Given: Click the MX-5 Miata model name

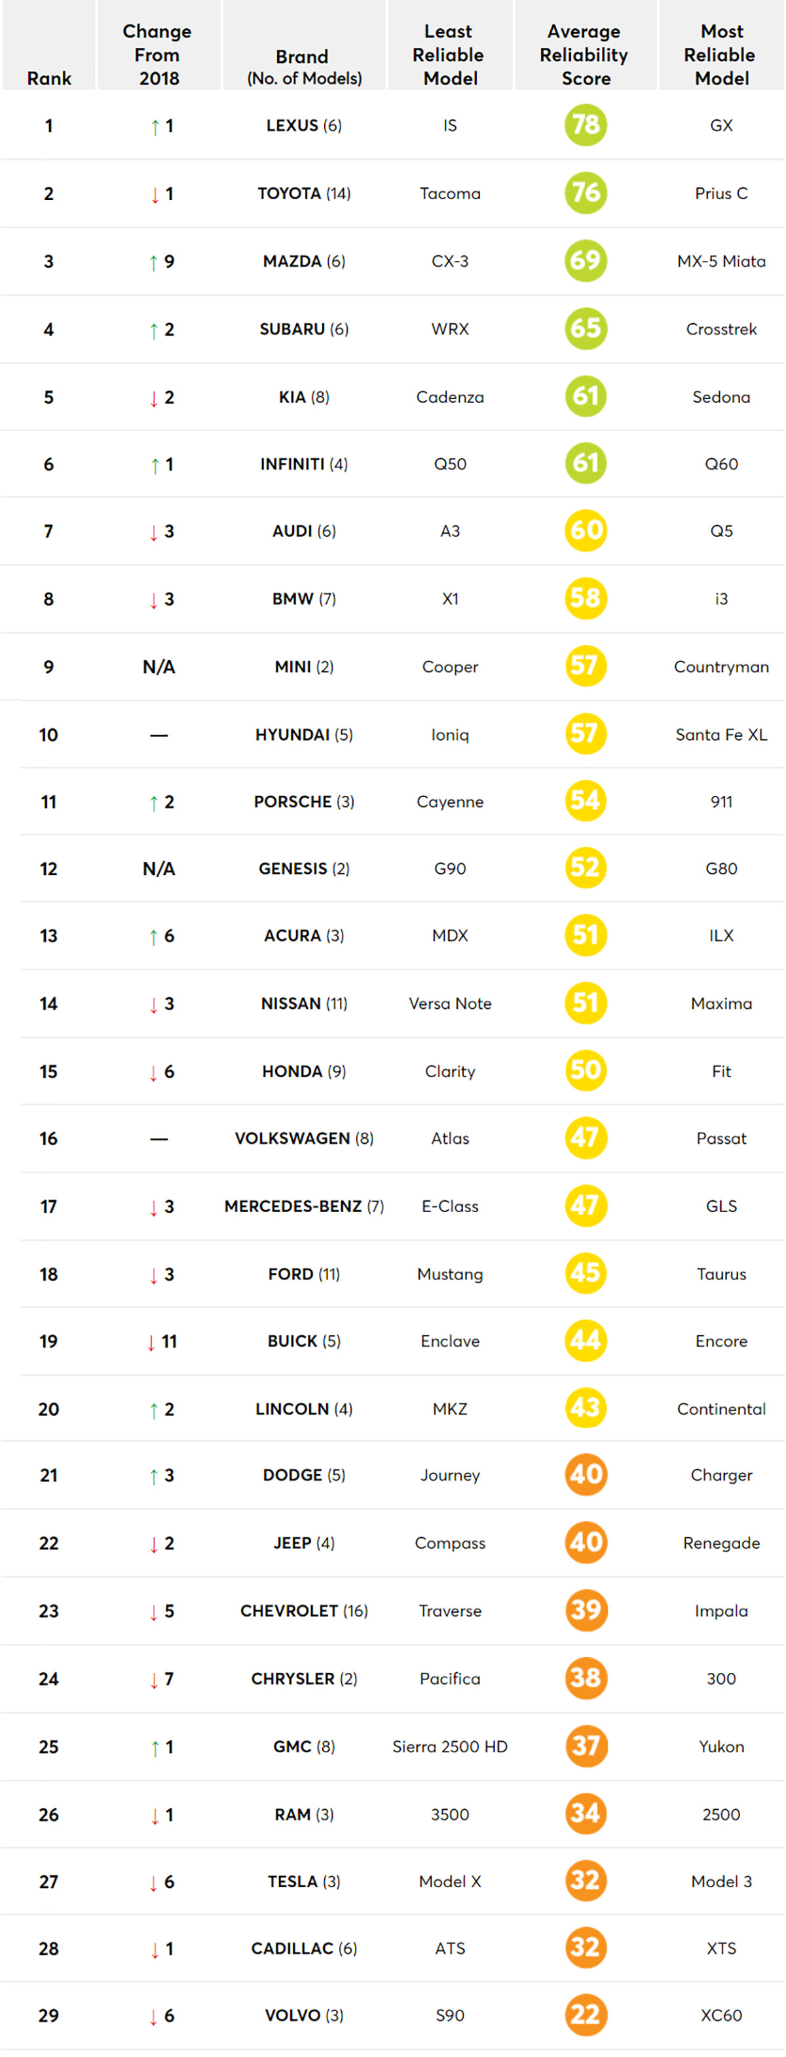Looking at the screenshot, I should (720, 261).
